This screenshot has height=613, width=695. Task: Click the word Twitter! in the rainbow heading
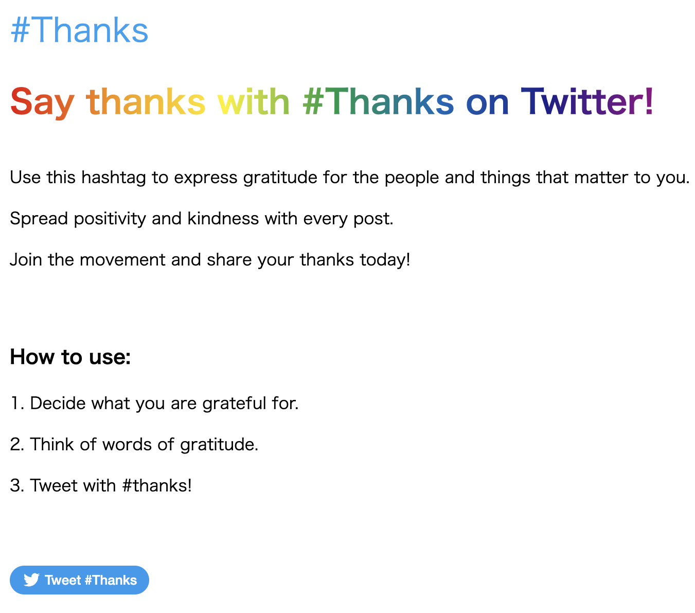pyautogui.click(x=587, y=101)
